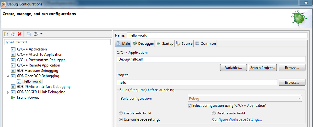Click the type filter text field
This screenshot has height=127, width=313.
pos(57,42)
